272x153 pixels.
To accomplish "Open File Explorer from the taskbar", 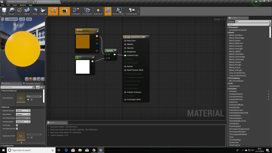I will click(x=80, y=150).
